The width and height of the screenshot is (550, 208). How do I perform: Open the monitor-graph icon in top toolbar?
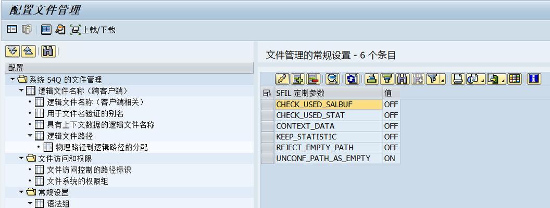[46, 30]
